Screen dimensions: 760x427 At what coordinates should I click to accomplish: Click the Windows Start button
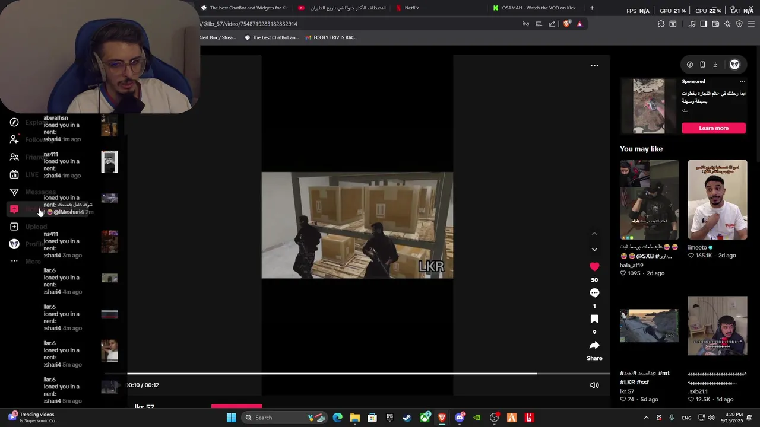231,418
